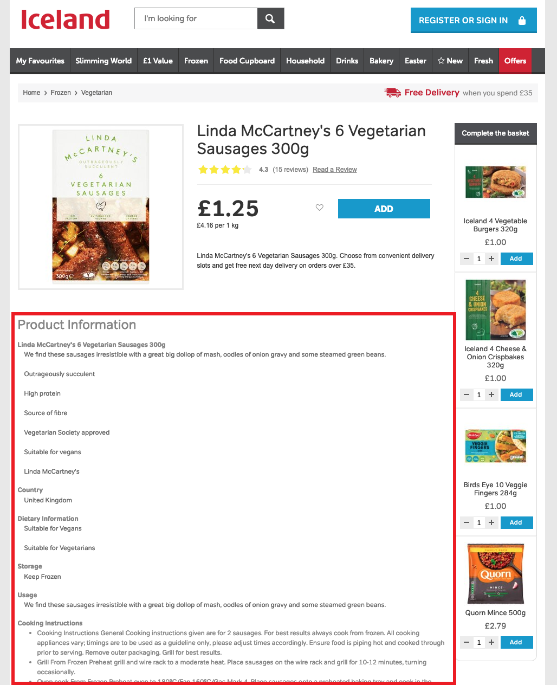Click the star rating icons
Image resolution: width=557 pixels, height=685 pixels.
coord(225,170)
